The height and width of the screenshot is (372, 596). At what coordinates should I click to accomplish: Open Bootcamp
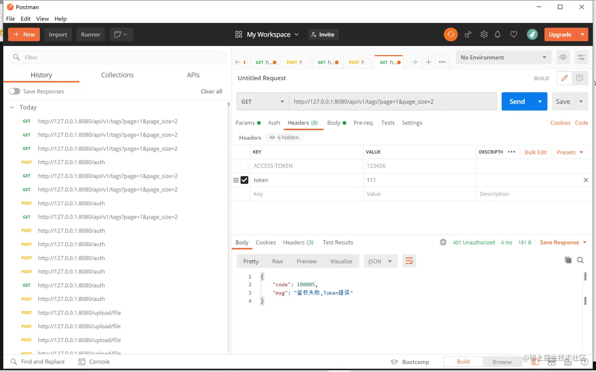coord(410,362)
